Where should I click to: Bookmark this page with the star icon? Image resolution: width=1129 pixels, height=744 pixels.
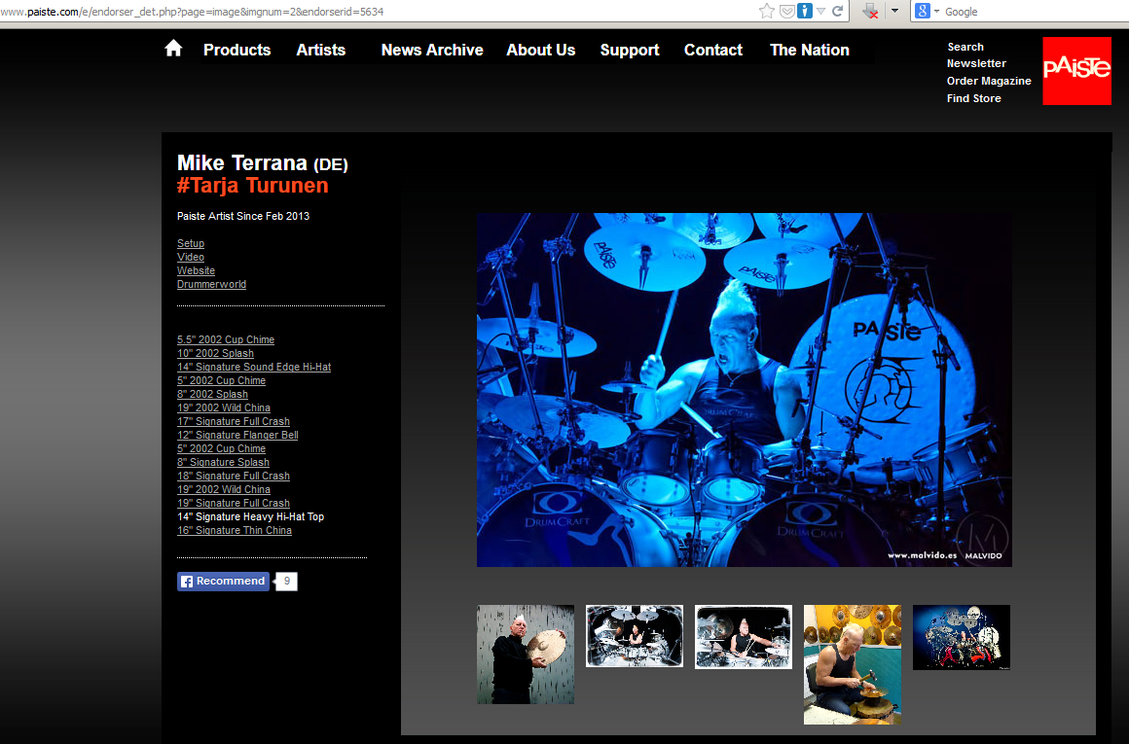pyautogui.click(x=767, y=11)
